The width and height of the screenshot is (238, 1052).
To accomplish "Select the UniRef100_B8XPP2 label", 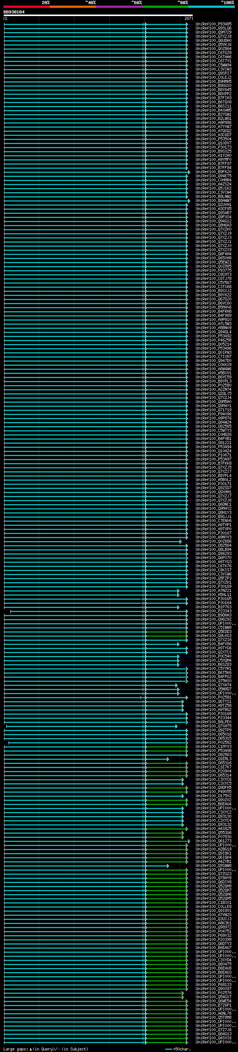I will [213, 94].
